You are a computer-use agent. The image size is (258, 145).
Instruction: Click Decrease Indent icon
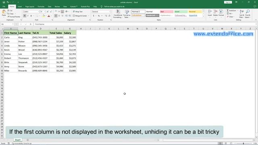[x=67, y=16]
